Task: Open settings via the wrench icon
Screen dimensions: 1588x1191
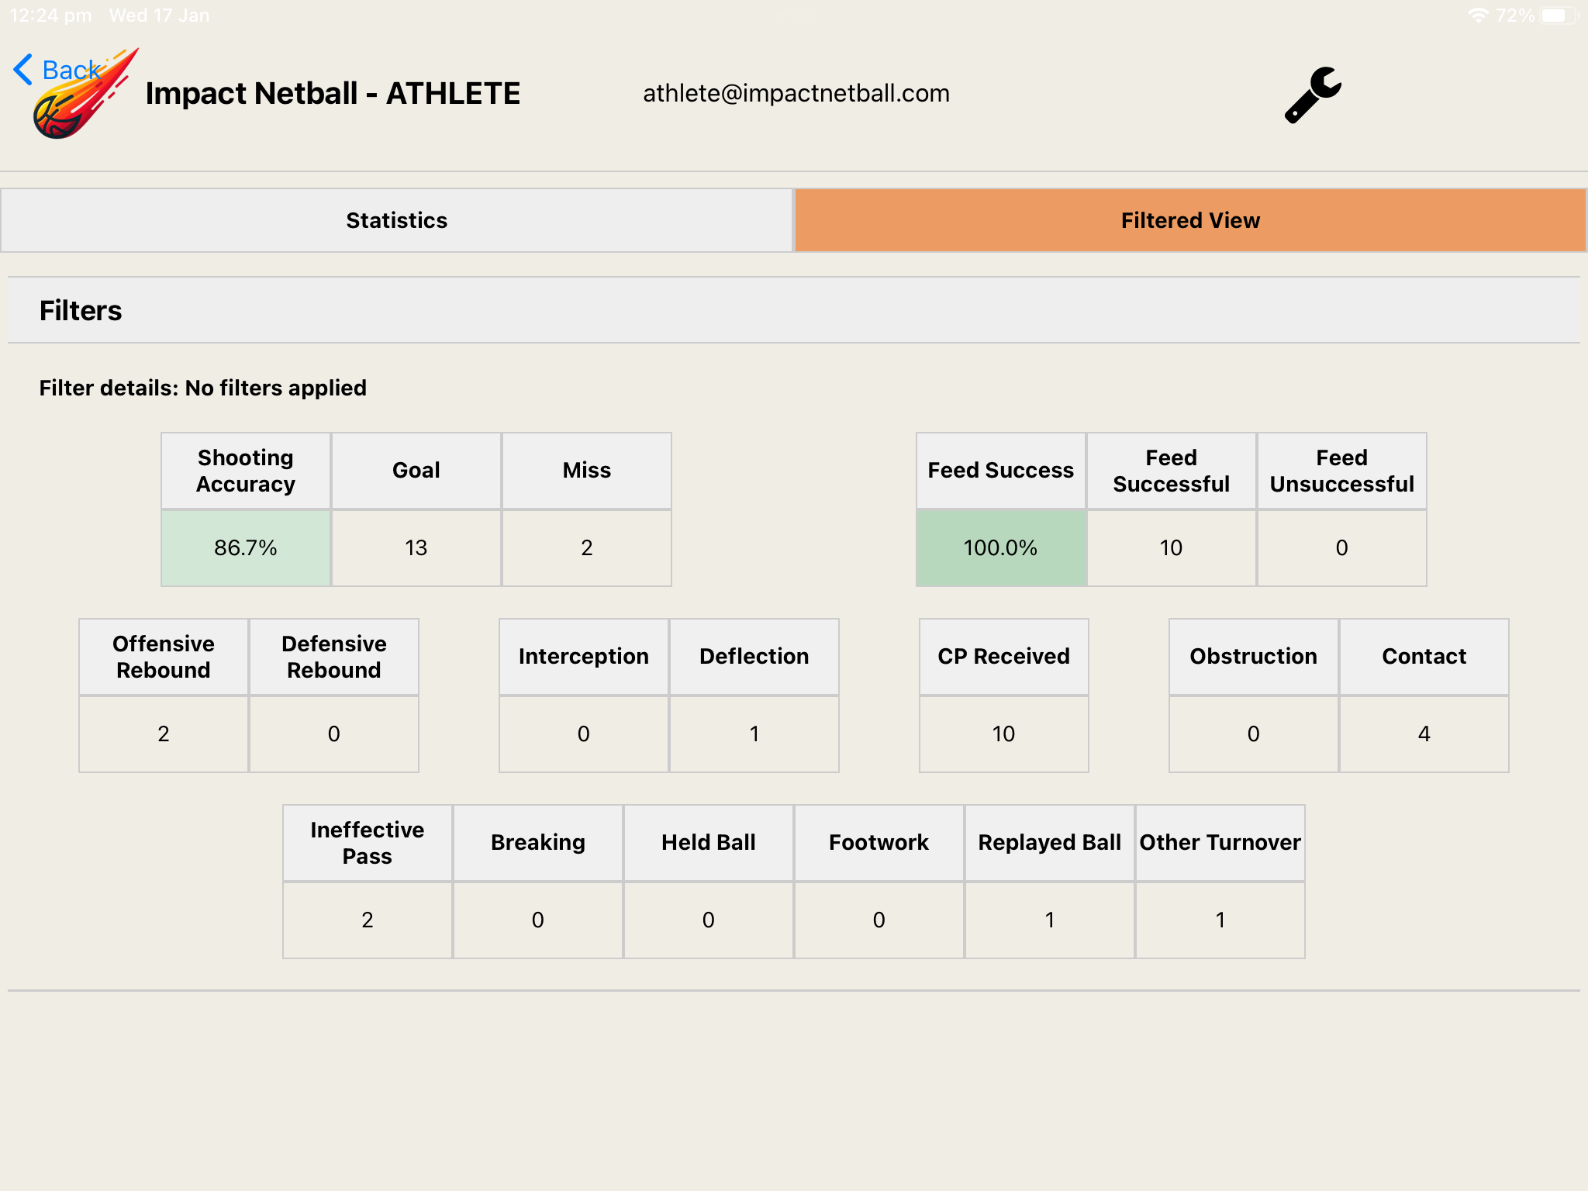Action: pyautogui.click(x=1313, y=95)
